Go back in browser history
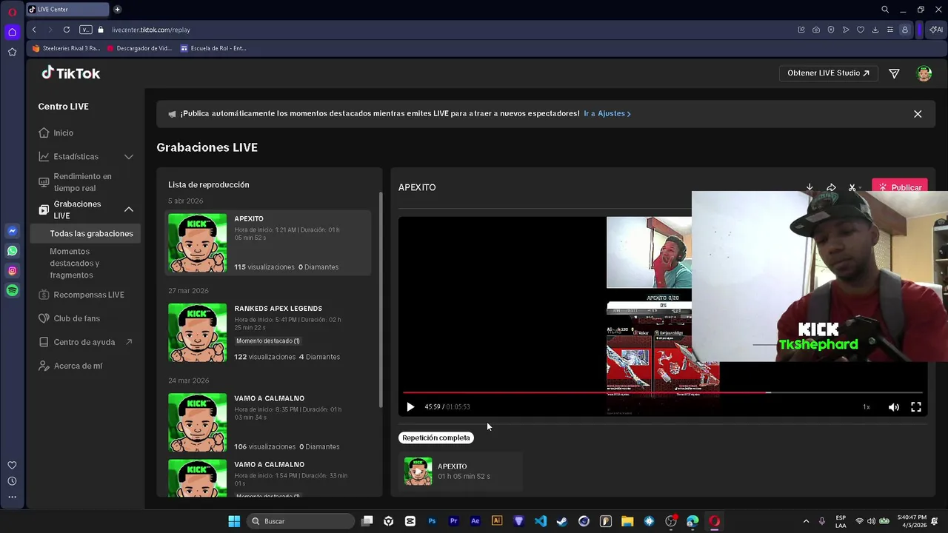 (x=34, y=30)
